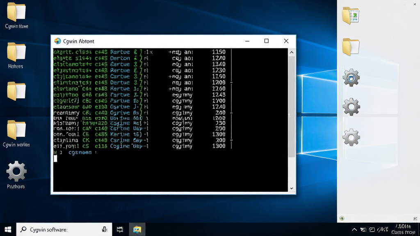420x236 pixels.
Task: Open the plain folder in the right side panel
Action: point(351,47)
